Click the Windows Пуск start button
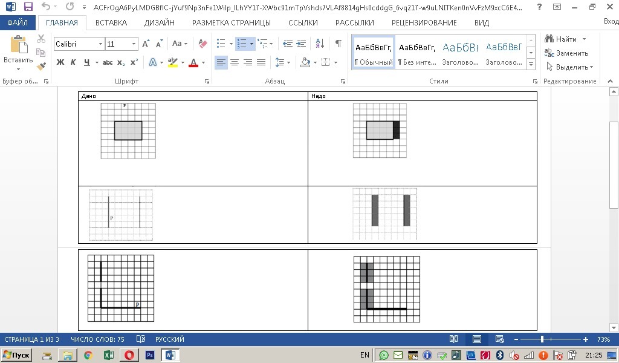619x363 pixels. pyautogui.click(x=16, y=355)
